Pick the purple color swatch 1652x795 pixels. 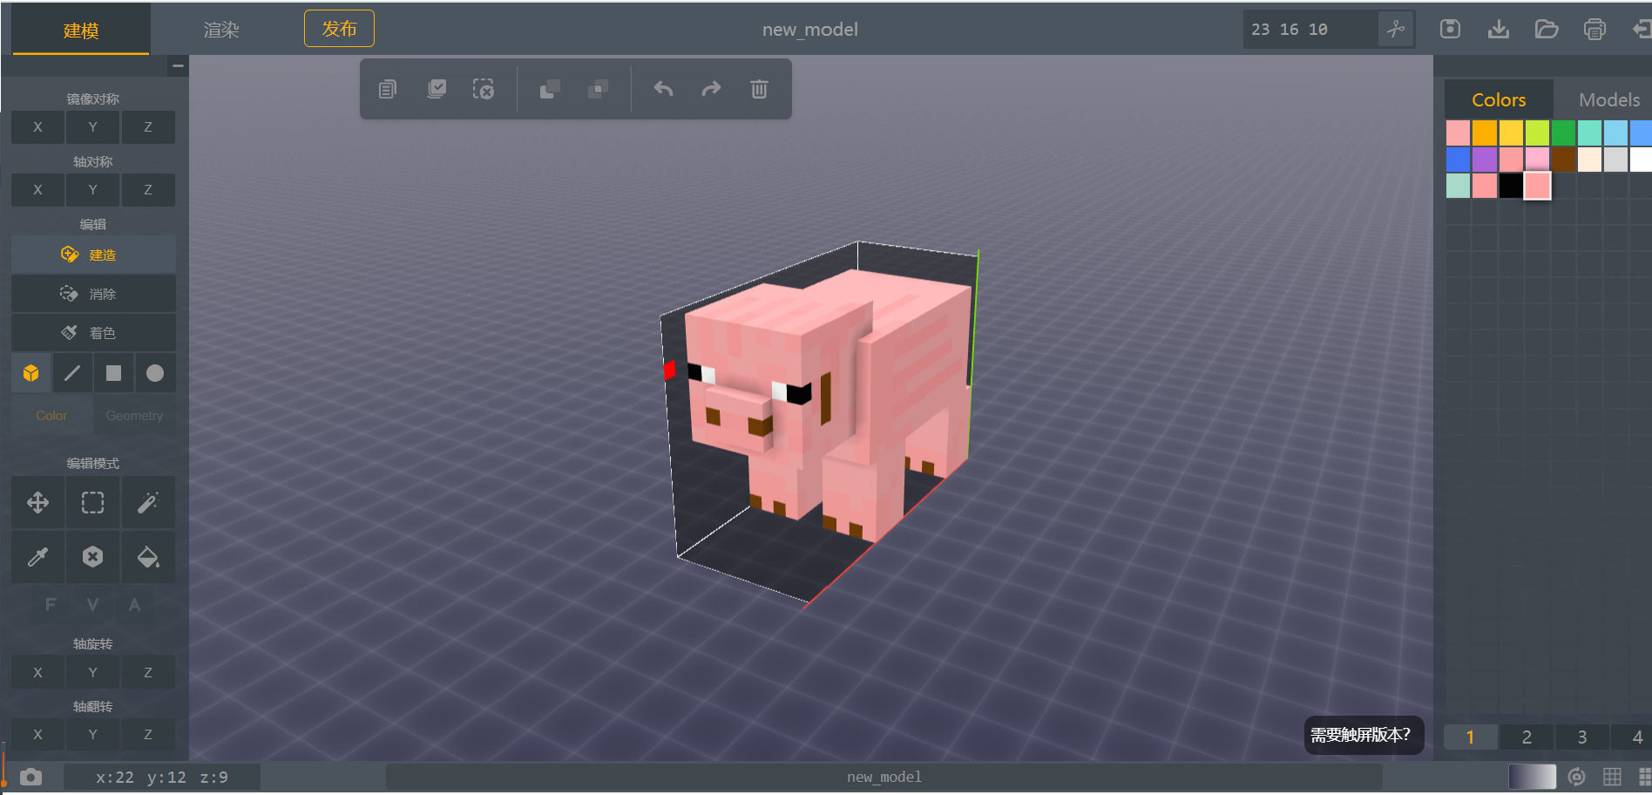pos(1485,160)
